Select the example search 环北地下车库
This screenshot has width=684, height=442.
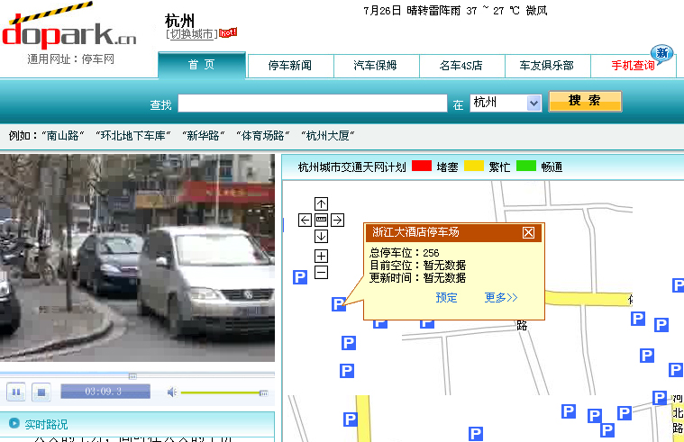coord(133,136)
